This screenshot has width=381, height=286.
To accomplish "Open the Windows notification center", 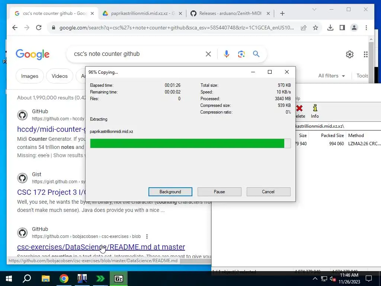I will tap(369, 279).
